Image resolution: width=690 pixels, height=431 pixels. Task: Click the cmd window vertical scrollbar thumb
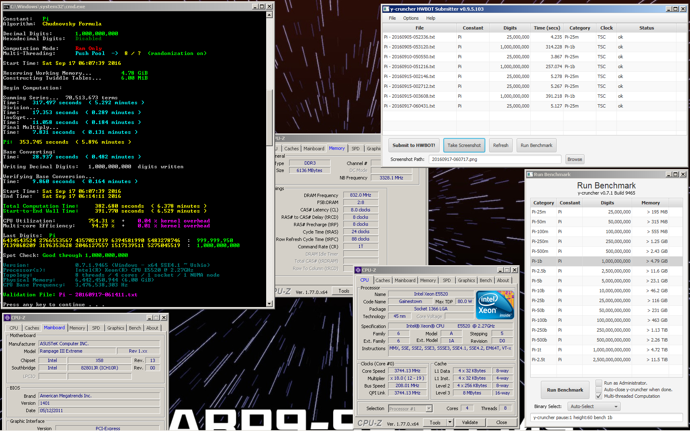[269, 117]
